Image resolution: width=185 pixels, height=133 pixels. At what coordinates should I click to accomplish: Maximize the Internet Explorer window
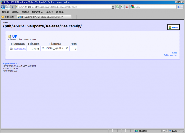[x=179, y=2]
